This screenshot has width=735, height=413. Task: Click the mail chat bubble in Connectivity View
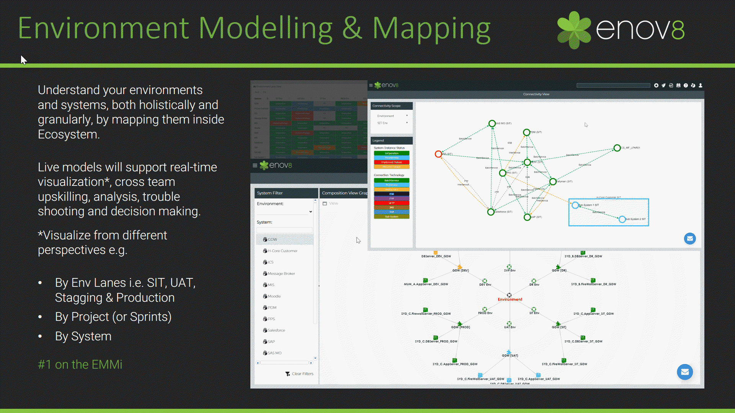(x=690, y=239)
